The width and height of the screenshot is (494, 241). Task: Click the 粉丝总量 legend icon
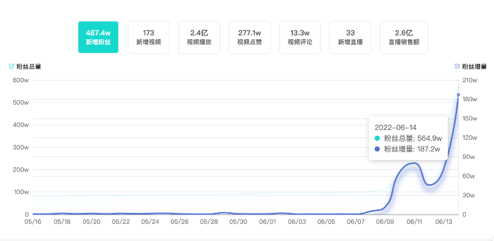coord(11,67)
